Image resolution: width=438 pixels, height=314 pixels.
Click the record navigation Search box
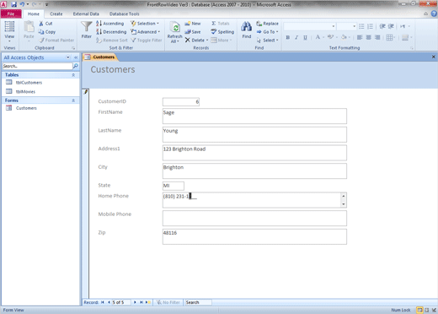tap(198, 302)
